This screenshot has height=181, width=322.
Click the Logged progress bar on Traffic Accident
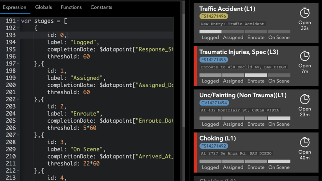click(x=211, y=32)
